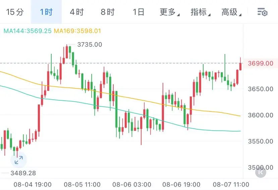Select the 1日 timeframe
The width and height of the screenshot is (278, 190).
[138, 12]
